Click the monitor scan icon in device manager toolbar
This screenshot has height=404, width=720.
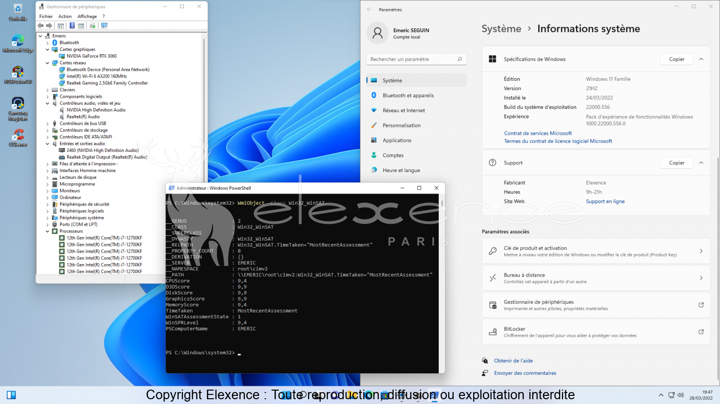(104, 26)
